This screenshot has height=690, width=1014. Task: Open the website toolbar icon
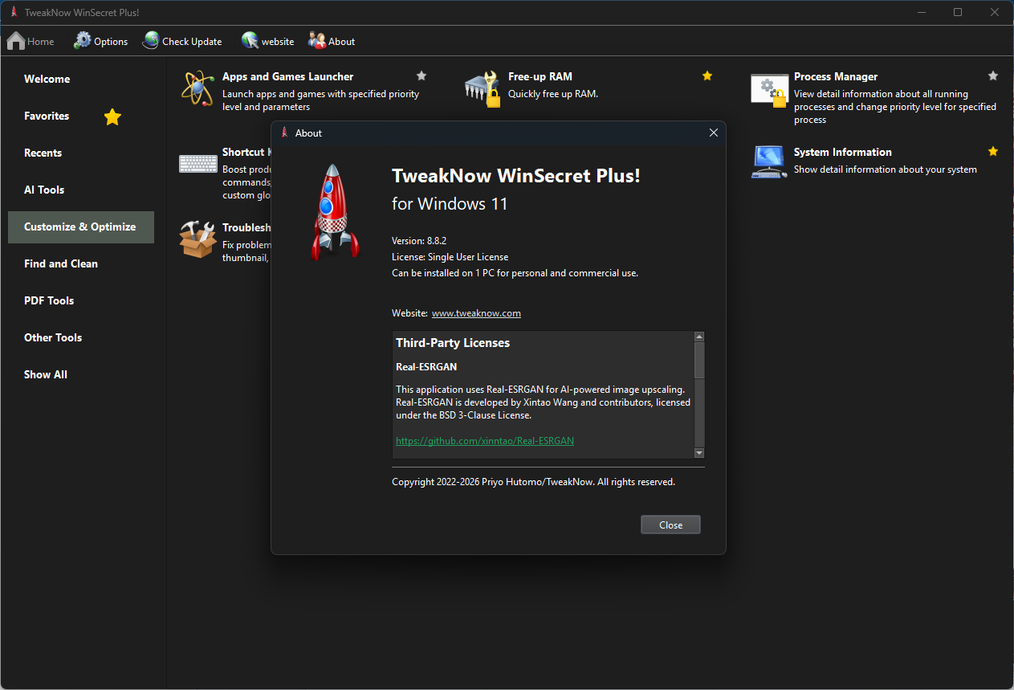(250, 41)
